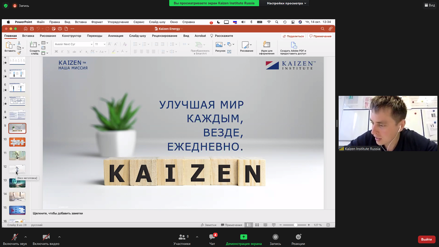The width and height of the screenshot is (439, 247).
Task: Open the Упорядочение menu in menu bar
Action: click(x=118, y=22)
